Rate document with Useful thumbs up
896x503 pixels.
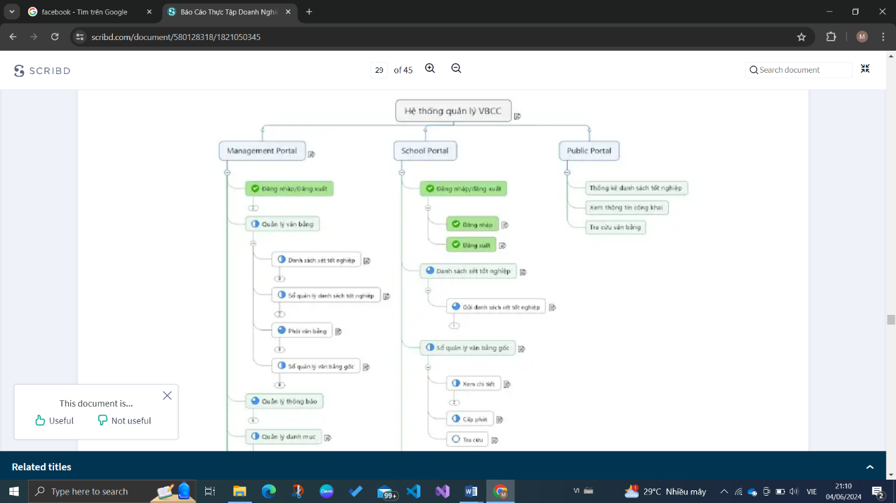54,420
